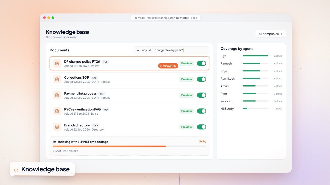Click the TXT tag on Collections SOP
330x185 pixels.
(x=94, y=78)
